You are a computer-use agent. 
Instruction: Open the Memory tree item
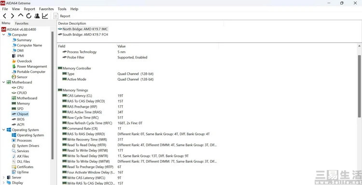[x=21, y=103]
